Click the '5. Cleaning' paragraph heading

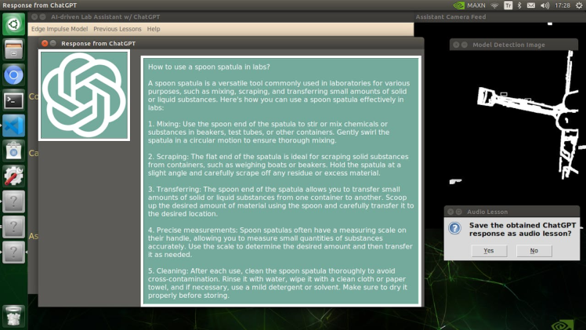[167, 271]
